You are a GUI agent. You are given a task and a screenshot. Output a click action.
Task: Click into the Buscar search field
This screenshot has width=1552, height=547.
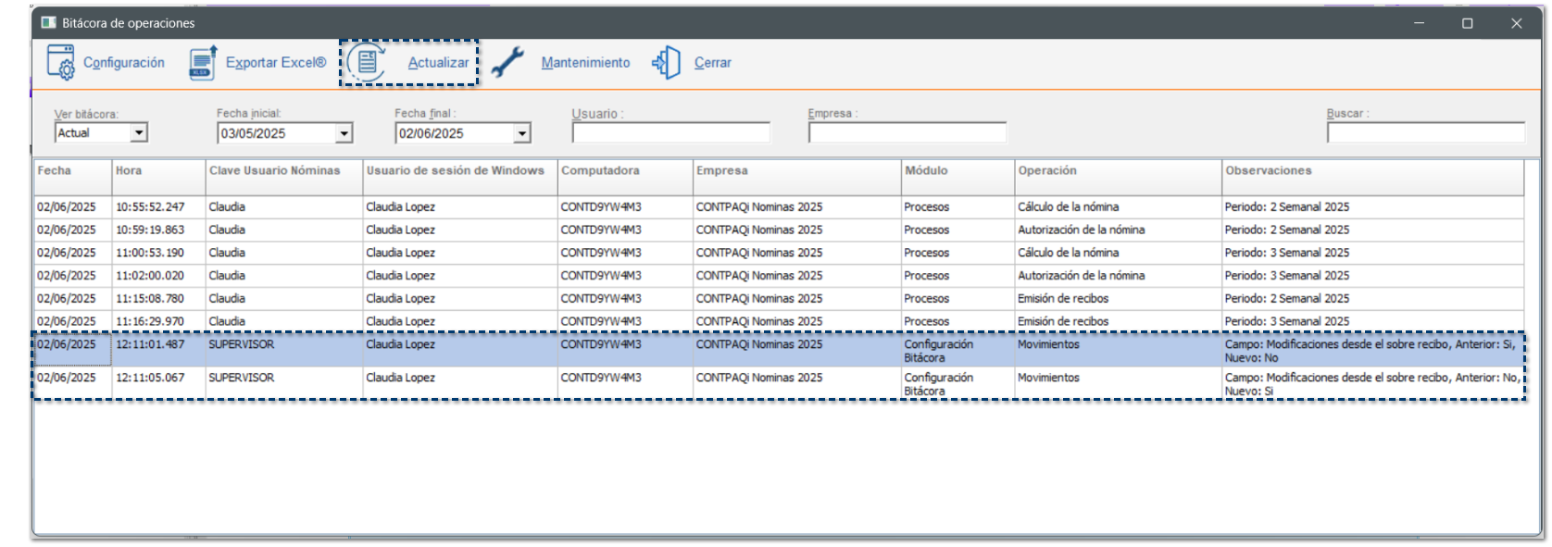1424,133
